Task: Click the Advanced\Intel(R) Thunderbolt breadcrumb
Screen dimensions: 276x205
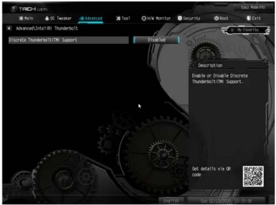Action: pos(47,28)
